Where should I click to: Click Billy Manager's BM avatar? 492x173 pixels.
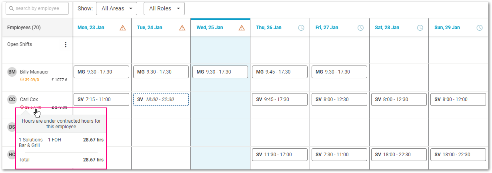click(x=12, y=72)
